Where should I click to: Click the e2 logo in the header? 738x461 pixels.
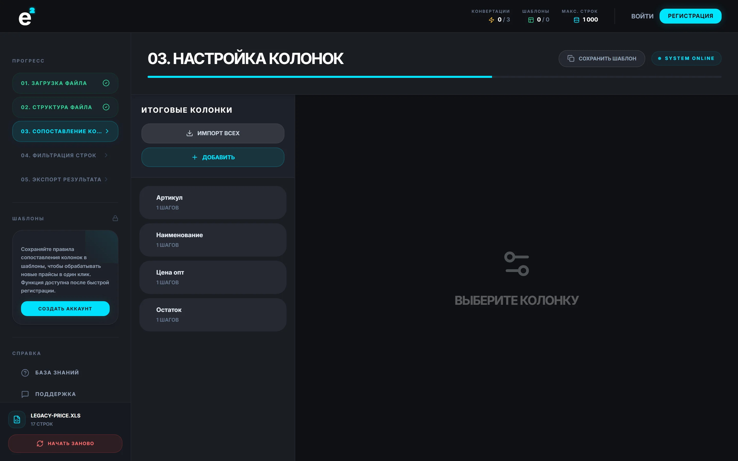coord(27,16)
